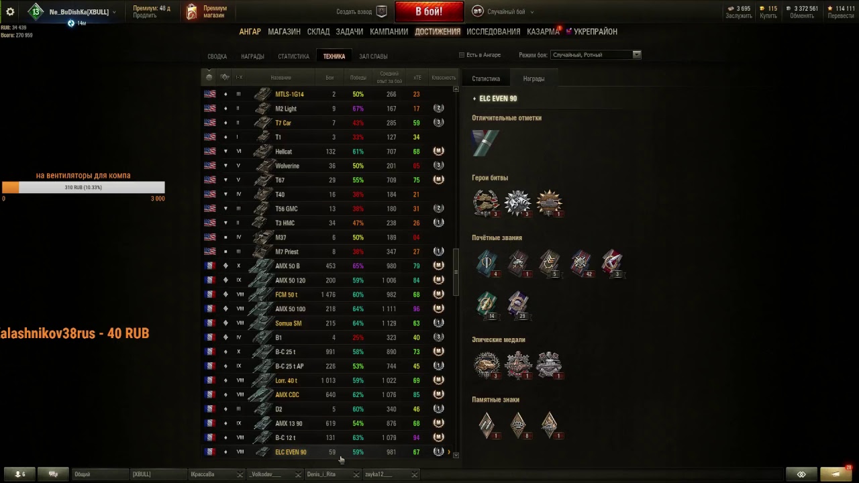
Task: Switch to the ЗАЛ СЛАВЫ tab
Action: click(373, 56)
